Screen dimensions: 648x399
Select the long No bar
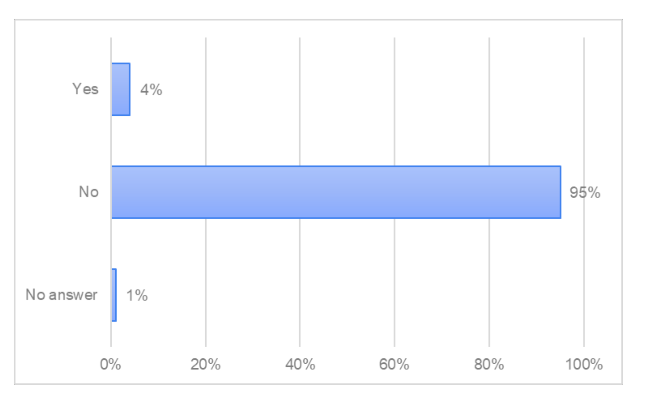(336, 192)
